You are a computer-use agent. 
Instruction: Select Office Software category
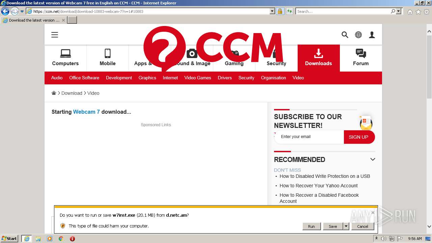point(84,78)
